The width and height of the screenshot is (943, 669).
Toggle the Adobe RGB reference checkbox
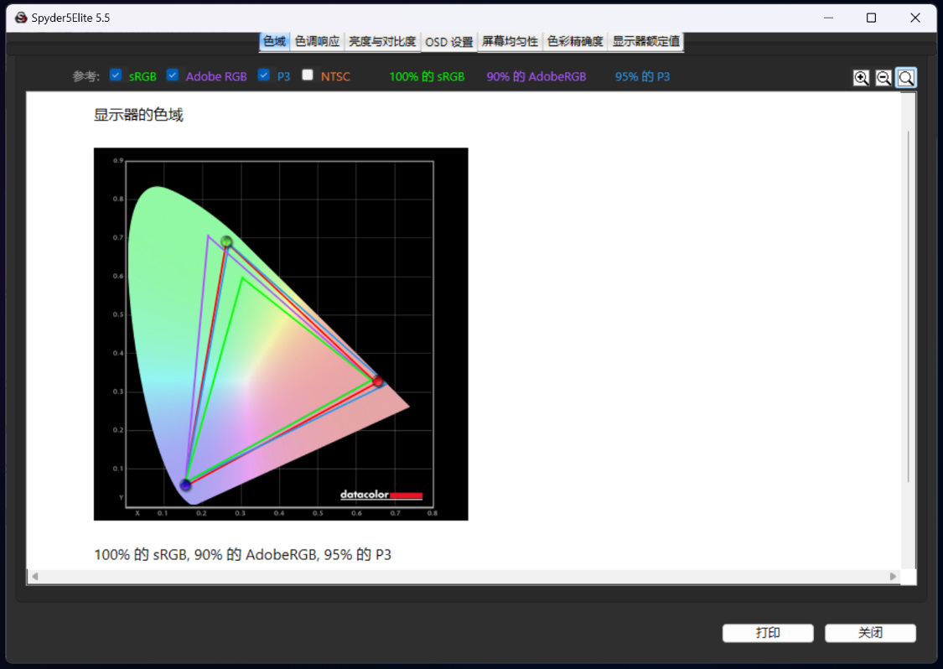pos(173,75)
